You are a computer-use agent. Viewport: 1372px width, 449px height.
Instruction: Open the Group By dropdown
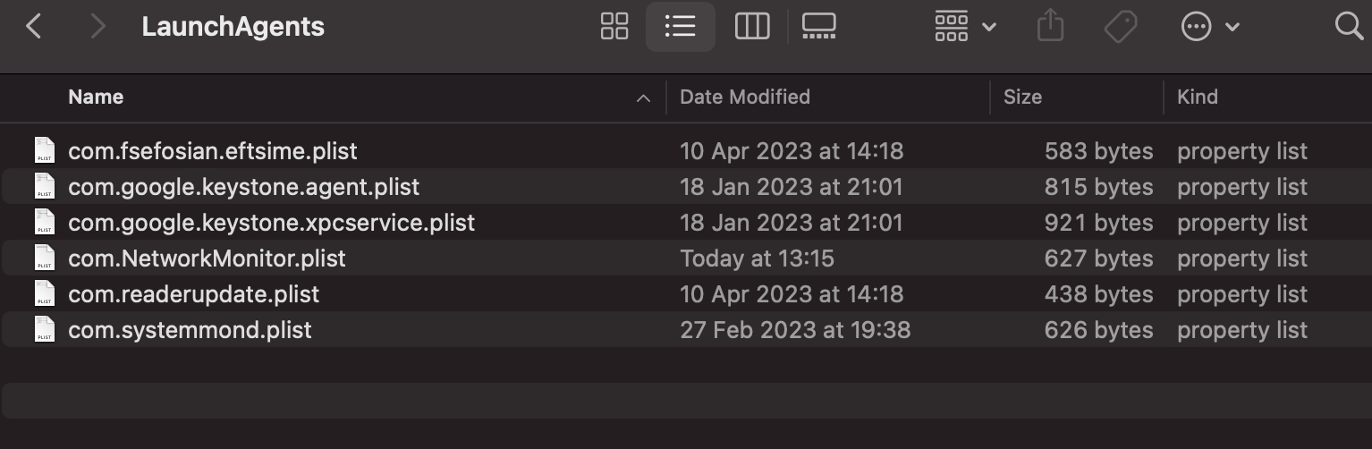click(x=965, y=27)
